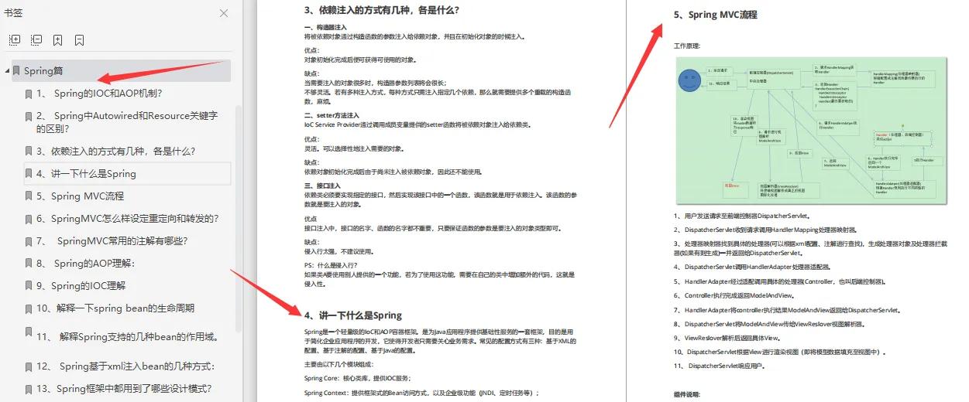Click bookmark flag icon beside 1、Spring的IOC和AOP机制
The image size is (969, 402).
29,94
